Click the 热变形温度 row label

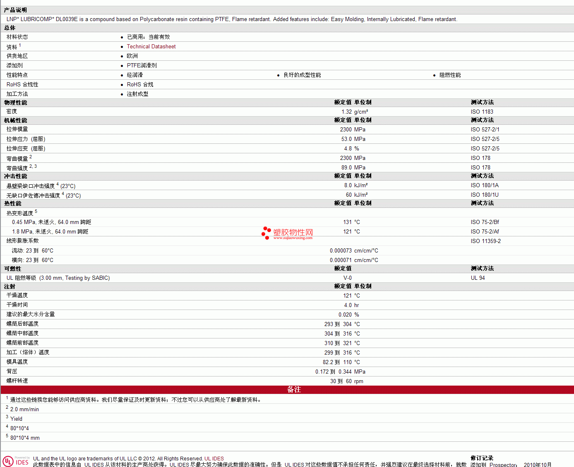click(x=19, y=213)
